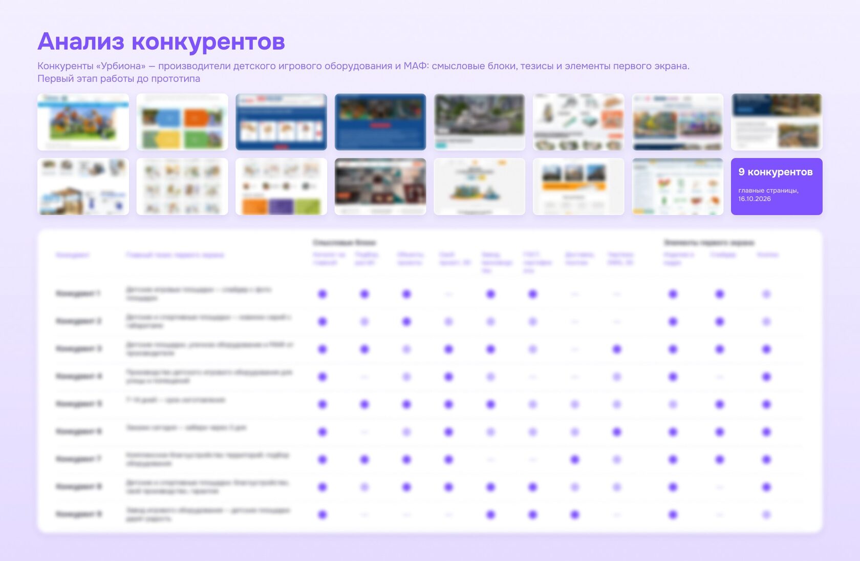Select the purple «9 конкурентов» card
Screen dimensions: 860x561
777,186
